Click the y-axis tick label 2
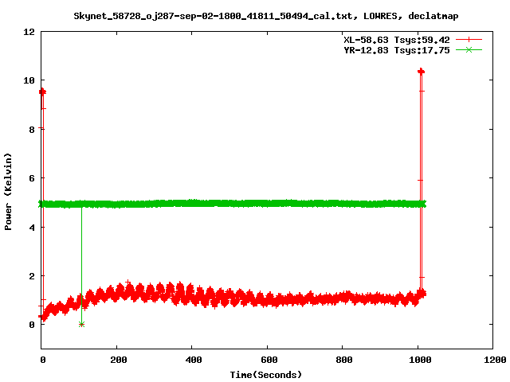Screen dimensions: 510x382 [32, 276]
